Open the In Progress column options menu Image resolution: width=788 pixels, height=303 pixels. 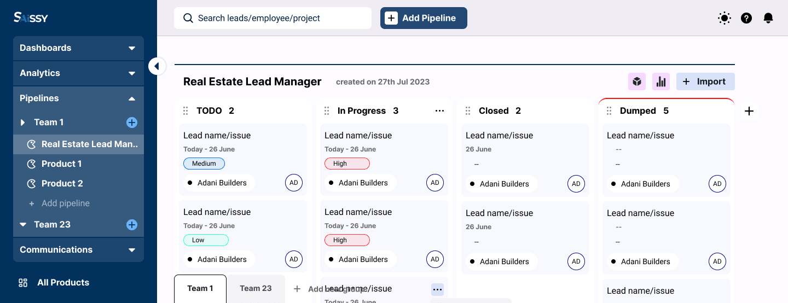coord(439,111)
